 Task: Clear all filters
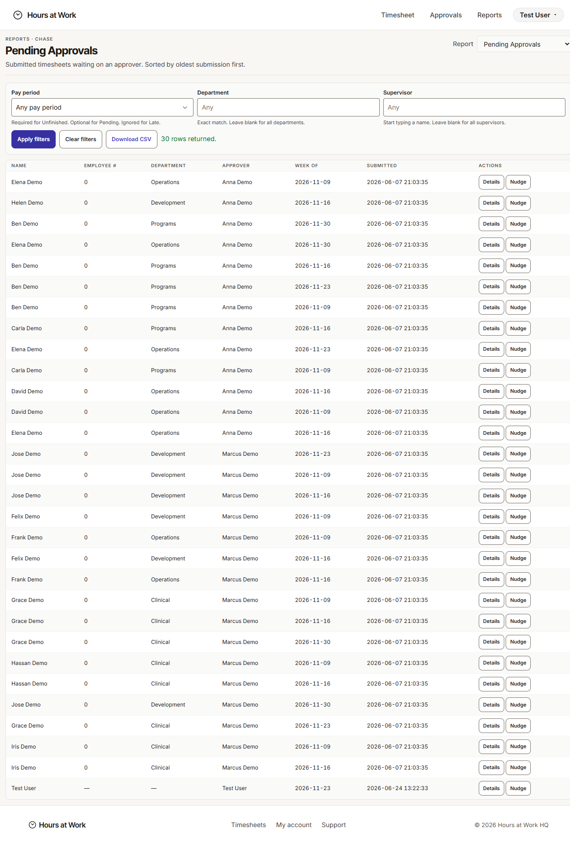(81, 139)
